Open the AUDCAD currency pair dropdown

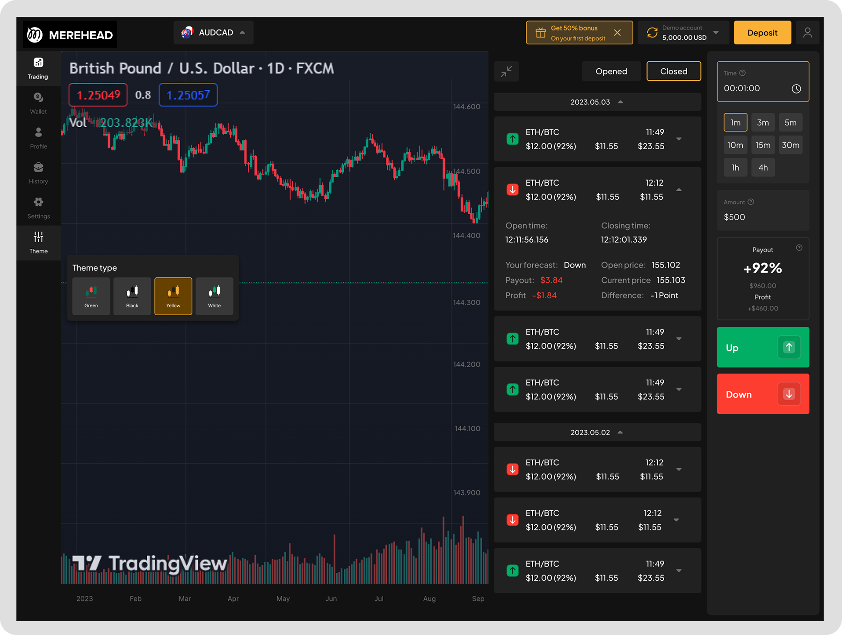214,33
